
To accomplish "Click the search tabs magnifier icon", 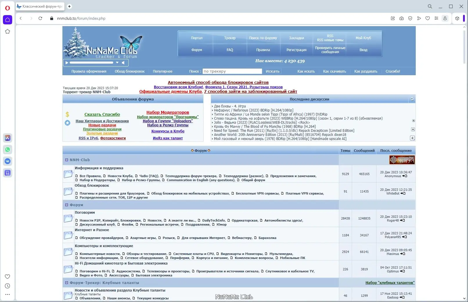I will pyautogui.click(x=430, y=6).
